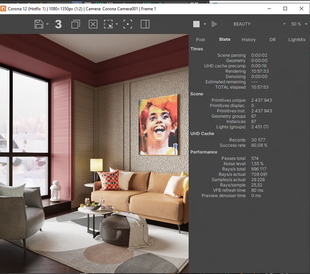
Task: Open the LightMix tab
Action: [297, 40]
